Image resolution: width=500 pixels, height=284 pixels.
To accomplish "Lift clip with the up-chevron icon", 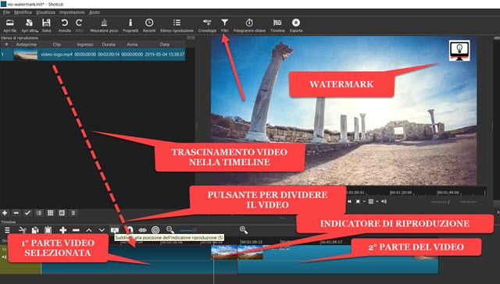I will 89,230.
